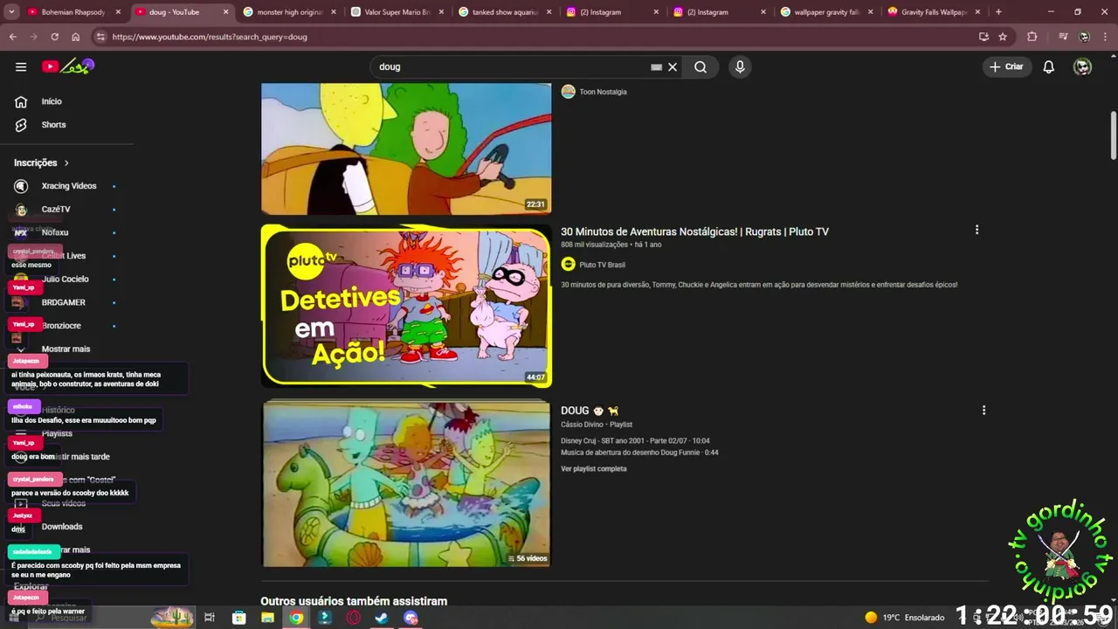Open the Toon Nostalgia channel name

(x=603, y=92)
